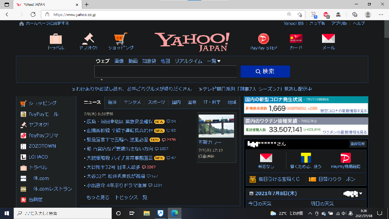Screen dimensions: 389x219
Task: Open Yahoo Auctions gavel icon in header
Action: (x=88, y=39)
